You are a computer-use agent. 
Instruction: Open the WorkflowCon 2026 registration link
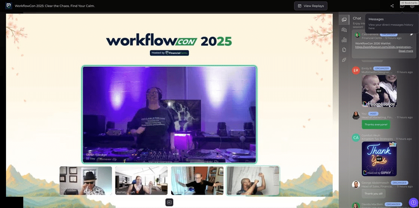(x=384, y=47)
